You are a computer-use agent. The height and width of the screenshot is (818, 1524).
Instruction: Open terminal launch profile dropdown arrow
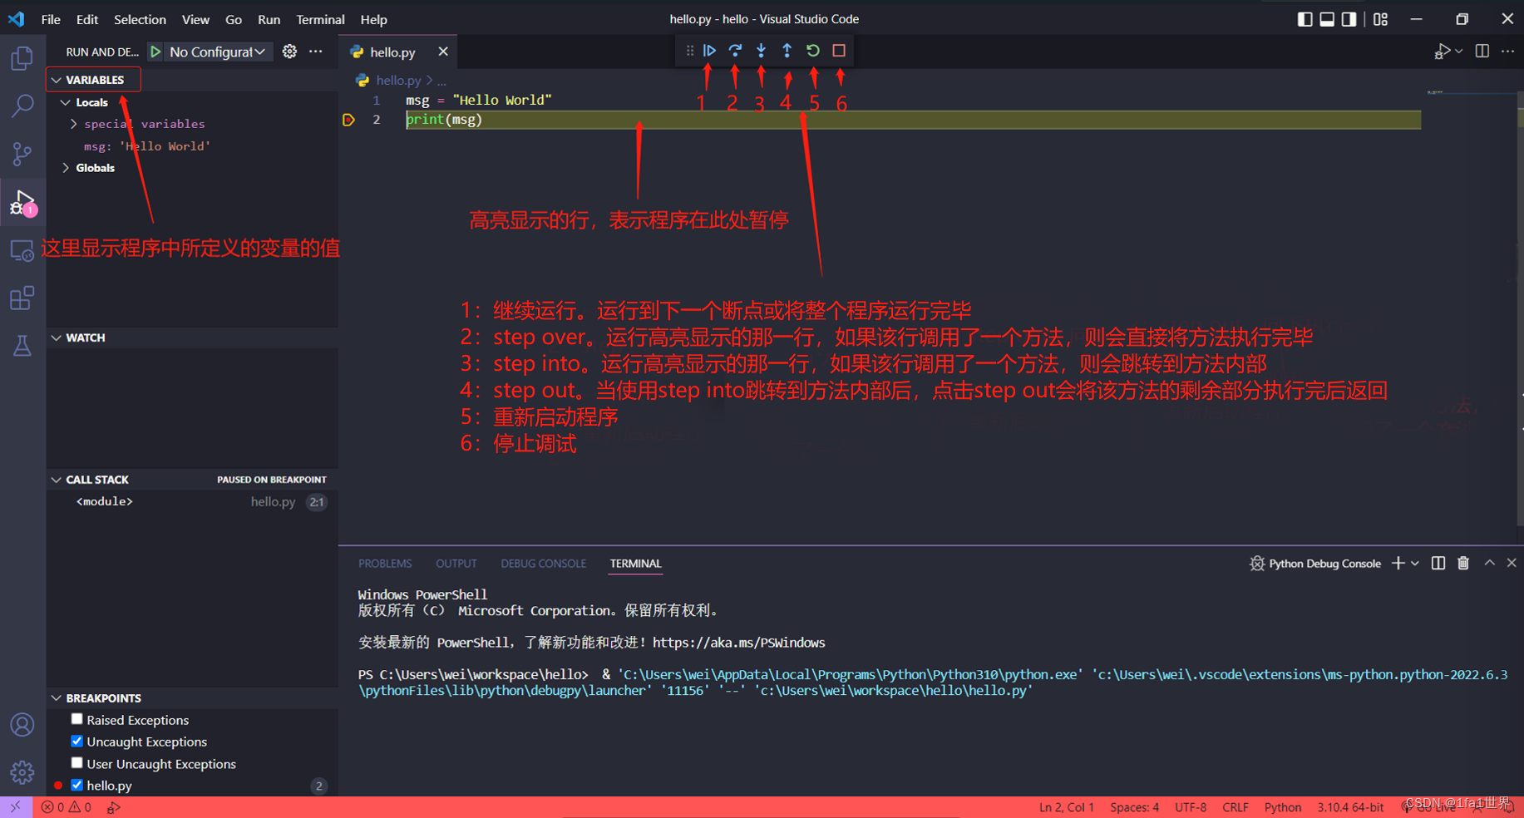tap(1415, 564)
